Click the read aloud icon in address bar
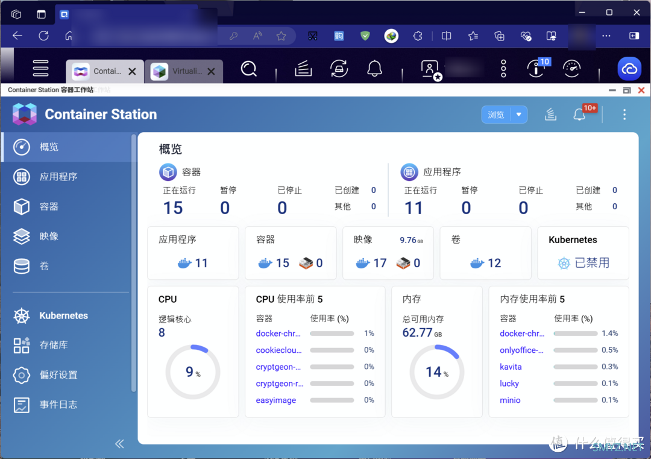 (257, 36)
